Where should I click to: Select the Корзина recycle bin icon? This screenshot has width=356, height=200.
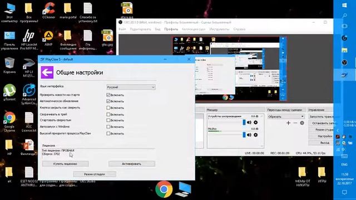(x=9, y=66)
